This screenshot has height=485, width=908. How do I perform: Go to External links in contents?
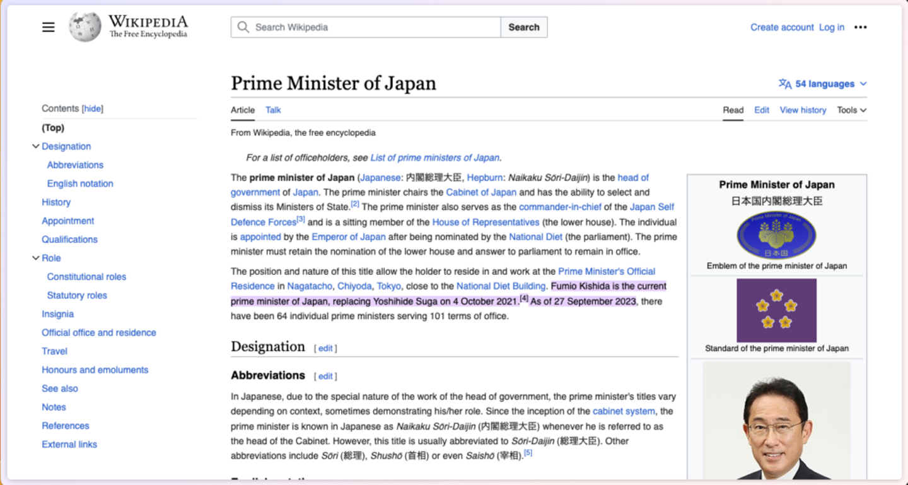click(69, 444)
